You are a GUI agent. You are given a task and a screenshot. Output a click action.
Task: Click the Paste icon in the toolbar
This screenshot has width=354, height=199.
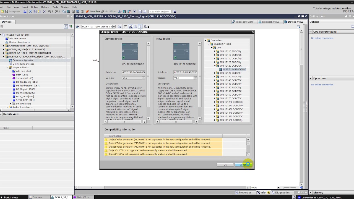tap(39, 11)
